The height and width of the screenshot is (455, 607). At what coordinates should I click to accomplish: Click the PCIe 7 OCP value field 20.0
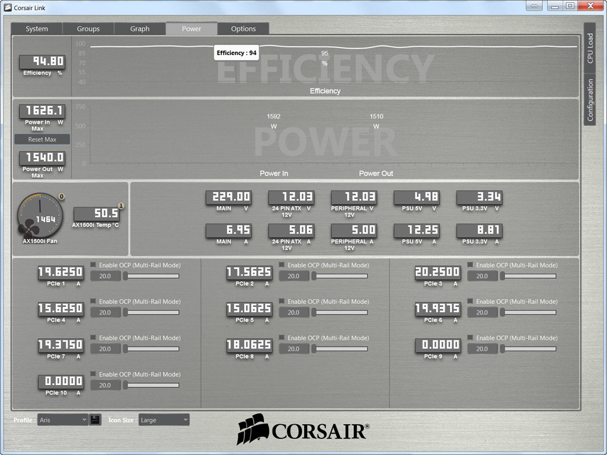(106, 348)
